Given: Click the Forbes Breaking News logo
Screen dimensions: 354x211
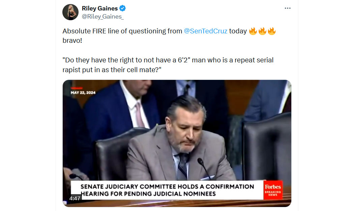Looking at the screenshot, I should [273, 190].
